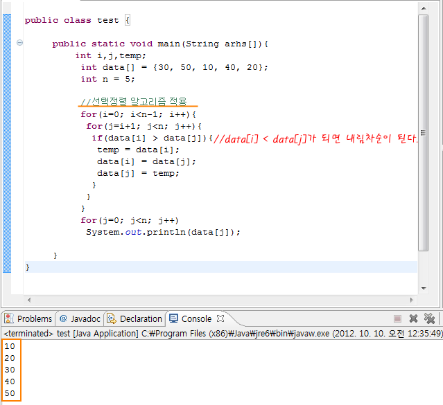Open the Javadoc tab
Viewport: 443px width, 405px height.
(80, 319)
